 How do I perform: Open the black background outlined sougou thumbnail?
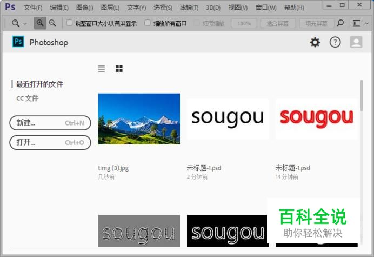(x=226, y=230)
